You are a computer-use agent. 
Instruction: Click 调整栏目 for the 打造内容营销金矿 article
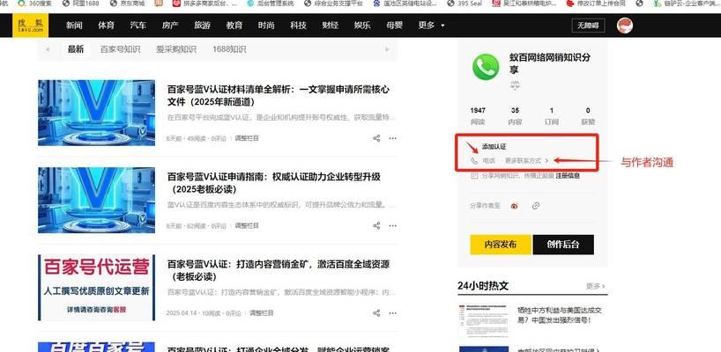pyautogui.click(x=261, y=313)
